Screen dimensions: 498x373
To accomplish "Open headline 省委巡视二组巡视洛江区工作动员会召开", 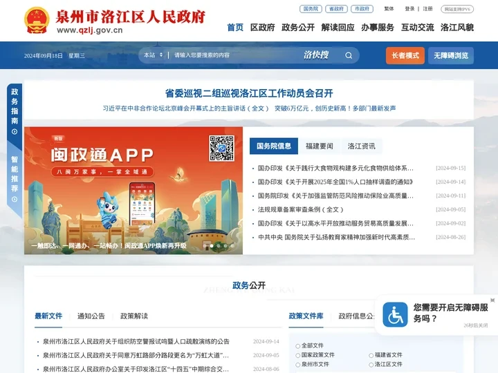I will coord(249,93).
